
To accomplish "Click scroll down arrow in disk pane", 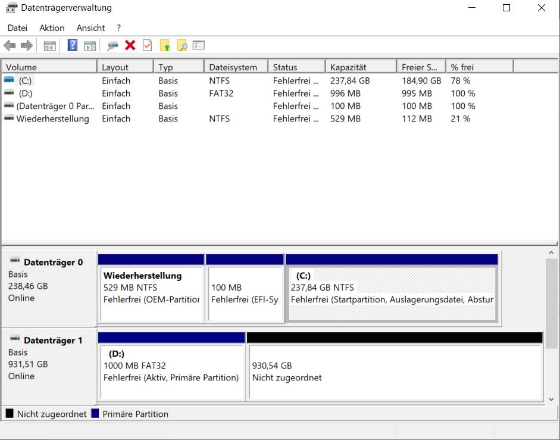I will pyautogui.click(x=552, y=400).
